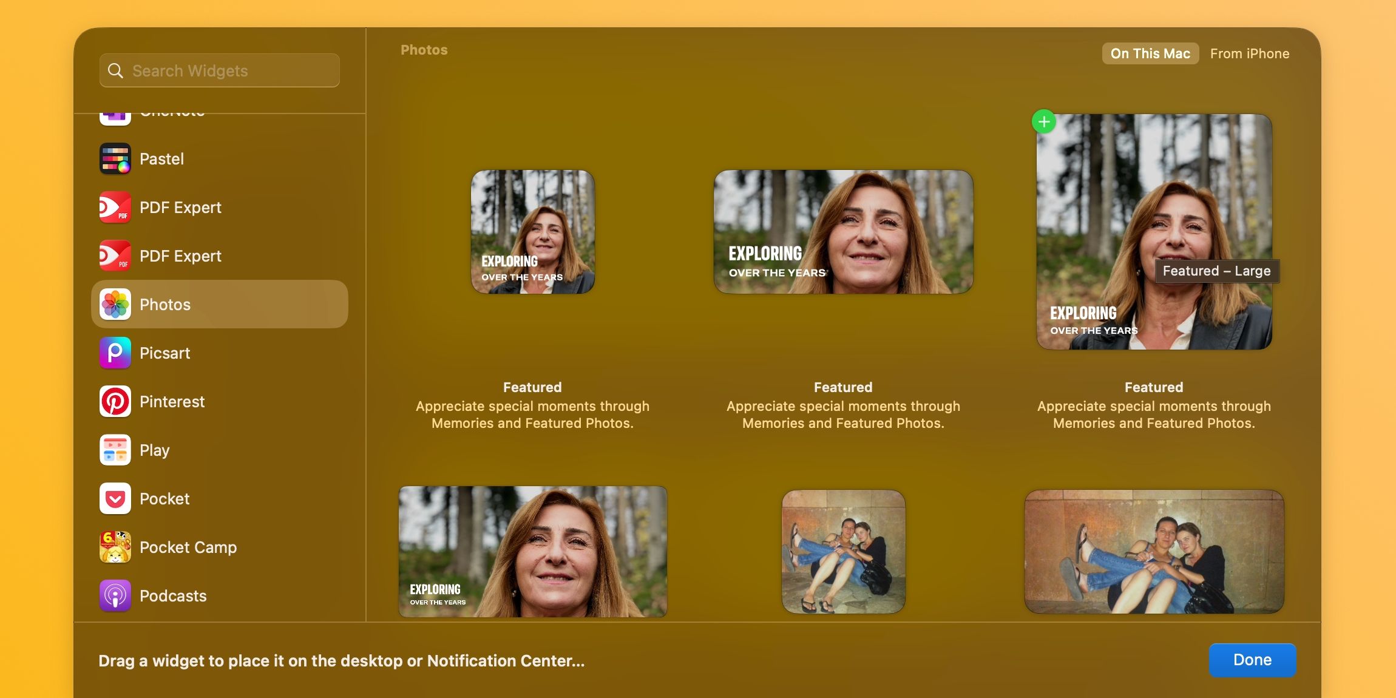Select the On This Mac tab
This screenshot has width=1396, height=698.
1150,53
